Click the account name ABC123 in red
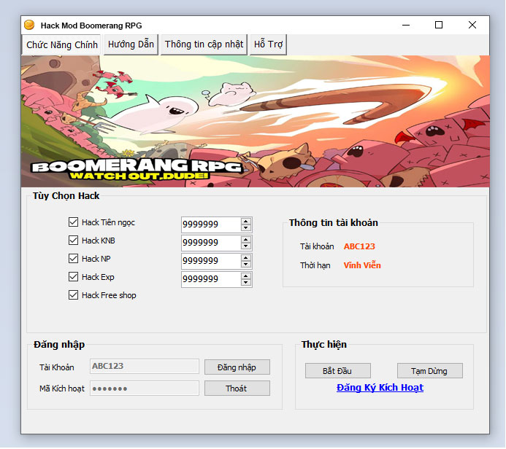 pyautogui.click(x=359, y=246)
